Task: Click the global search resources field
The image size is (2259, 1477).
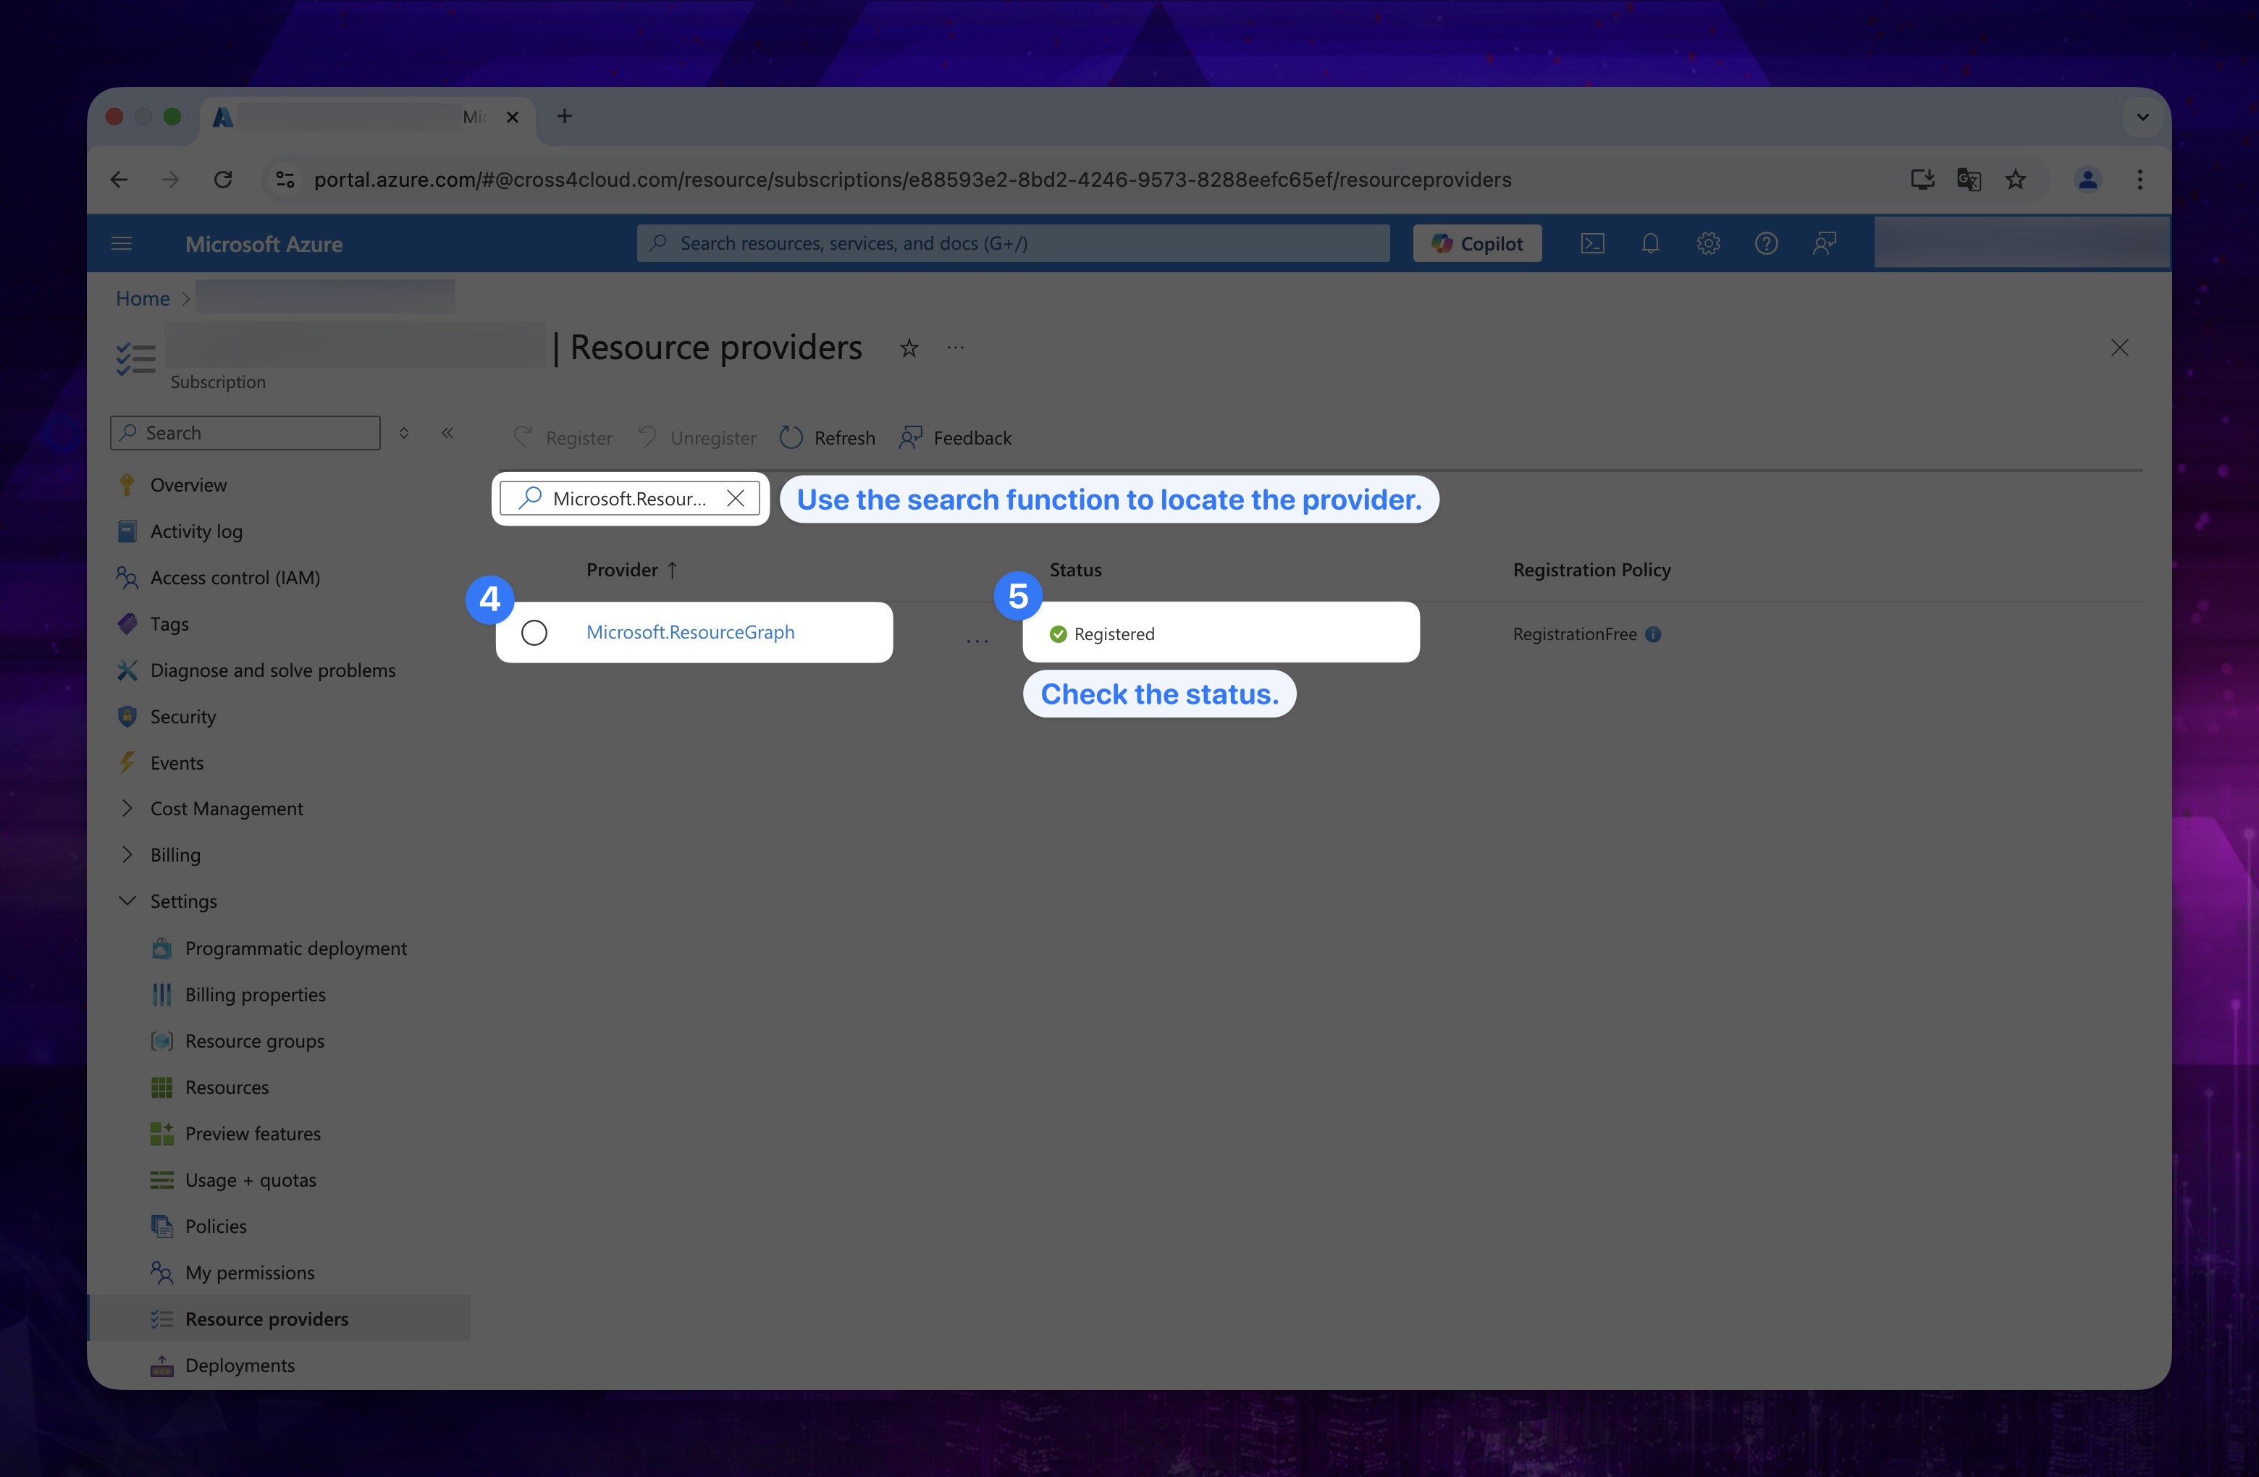Action: pos(1013,244)
